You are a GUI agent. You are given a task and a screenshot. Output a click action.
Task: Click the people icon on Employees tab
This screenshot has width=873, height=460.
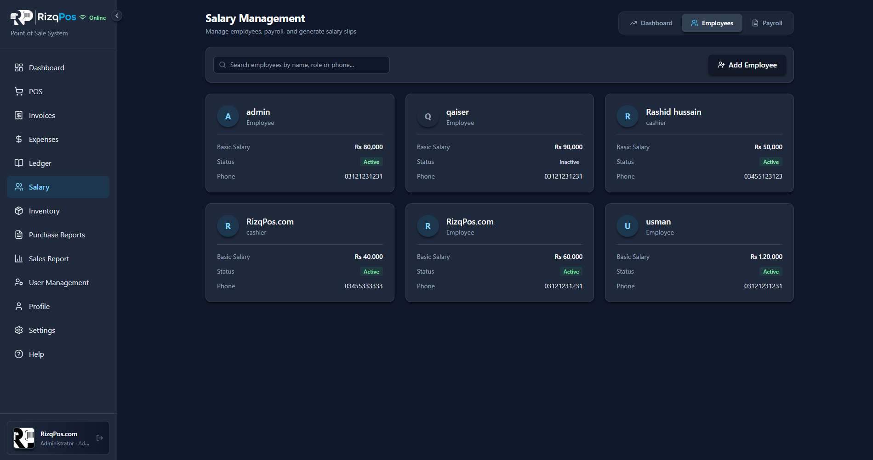pyautogui.click(x=695, y=23)
